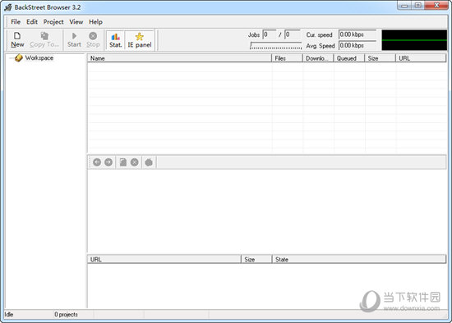Click the BackStreet Browser title bar app icon
Image resolution: width=452 pixels, height=323 pixels.
pos(8,7)
